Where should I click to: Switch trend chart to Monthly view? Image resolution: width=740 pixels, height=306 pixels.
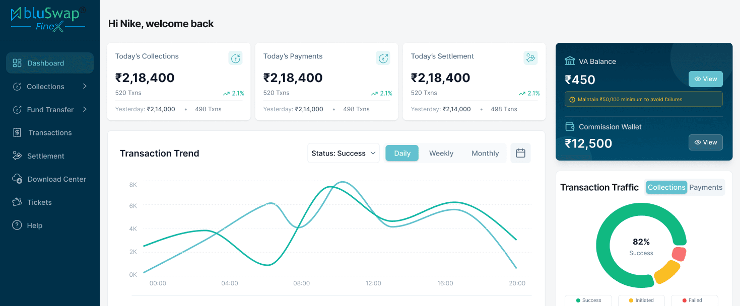point(485,153)
